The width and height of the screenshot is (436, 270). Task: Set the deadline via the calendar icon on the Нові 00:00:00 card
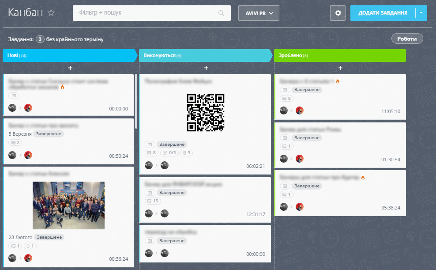click(14, 95)
